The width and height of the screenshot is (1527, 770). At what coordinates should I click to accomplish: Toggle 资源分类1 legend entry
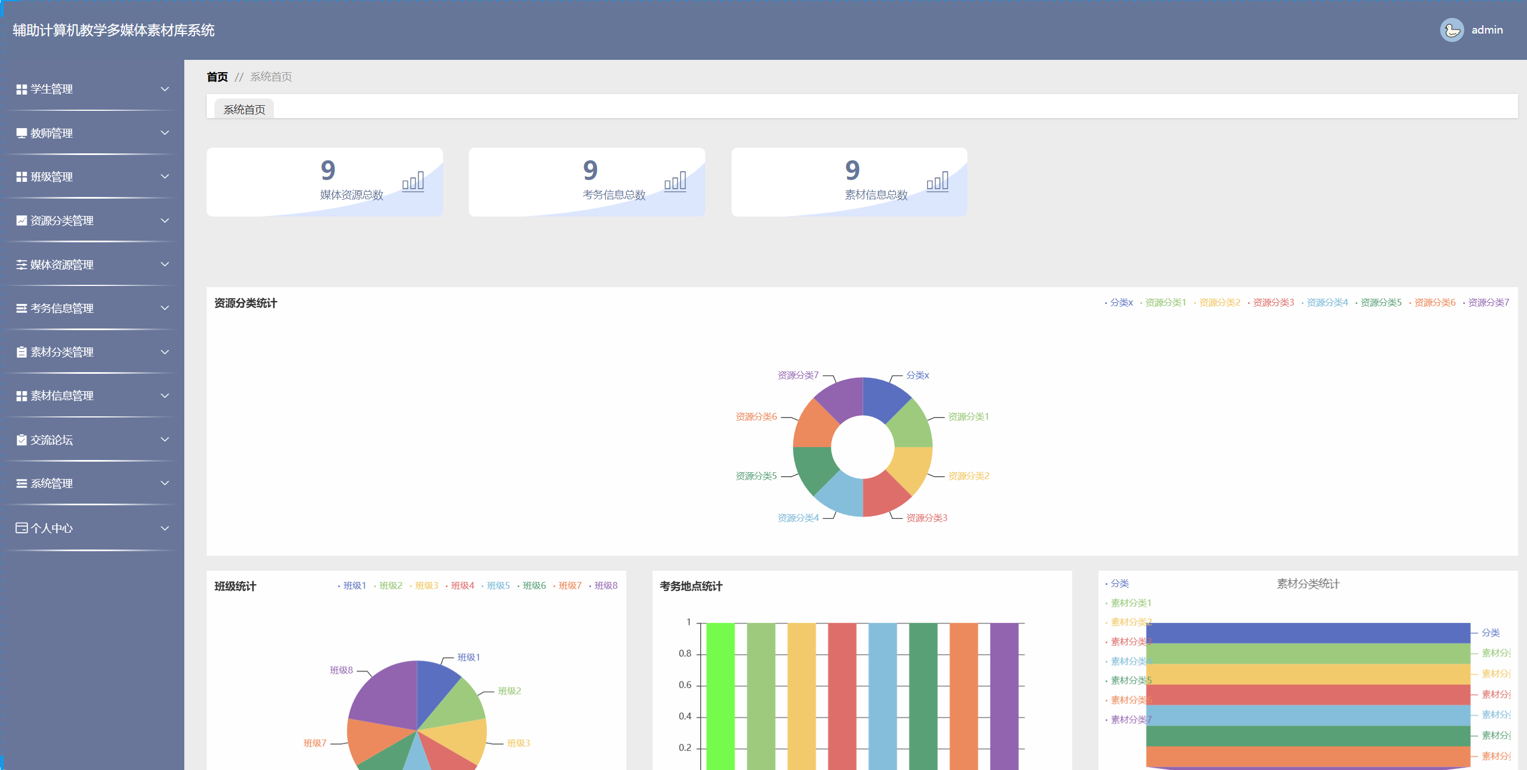pos(1163,303)
